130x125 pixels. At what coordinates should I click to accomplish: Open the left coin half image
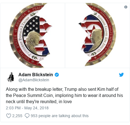(32, 36)
